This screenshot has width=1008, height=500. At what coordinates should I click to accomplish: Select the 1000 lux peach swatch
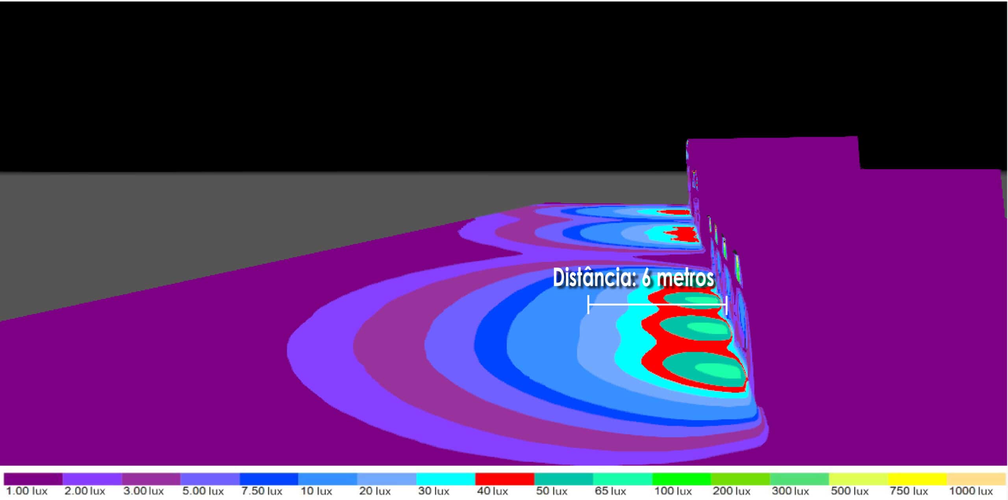[976, 479]
